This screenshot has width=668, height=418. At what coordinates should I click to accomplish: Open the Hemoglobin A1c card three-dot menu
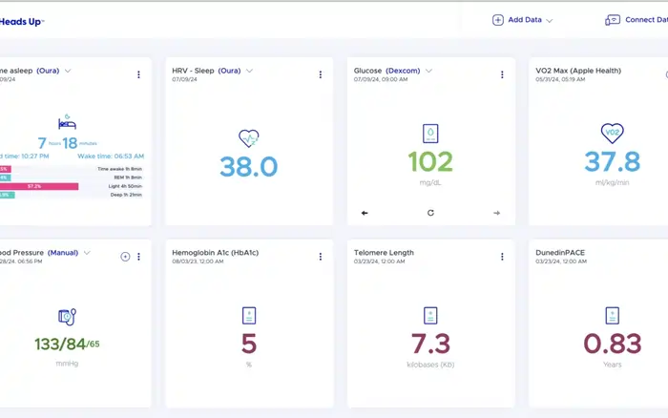321,257
